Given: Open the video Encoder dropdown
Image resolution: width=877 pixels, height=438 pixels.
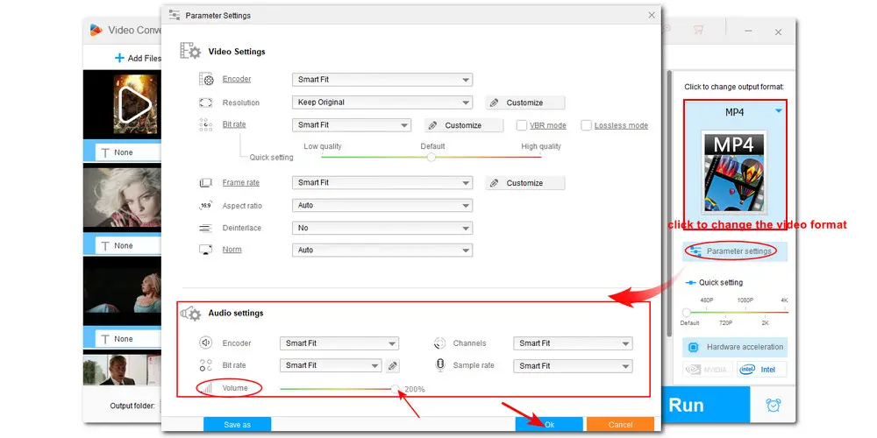Looking at the screenshot, I should pos(381,80).
